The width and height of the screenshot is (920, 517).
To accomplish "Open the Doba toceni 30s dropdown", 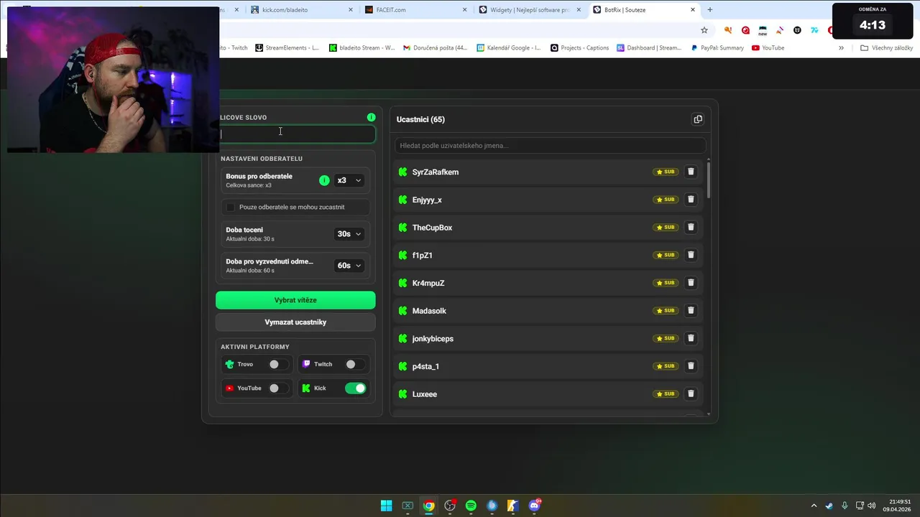I will 349,233.
